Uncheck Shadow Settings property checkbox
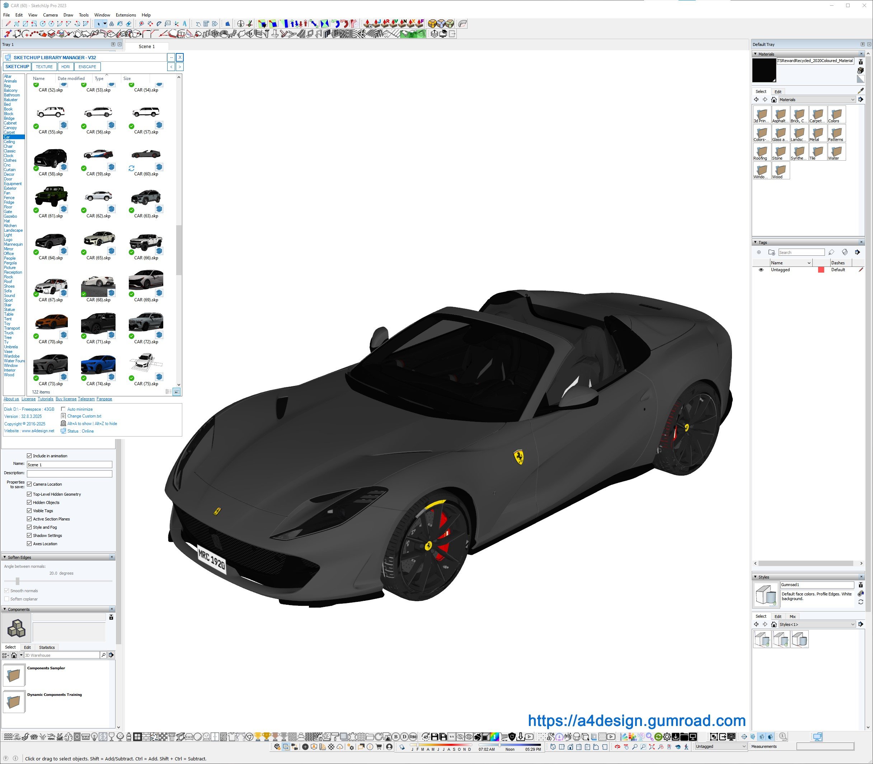Image resolution: width=873 pixels, height=764 pixels. pos(29,536)
